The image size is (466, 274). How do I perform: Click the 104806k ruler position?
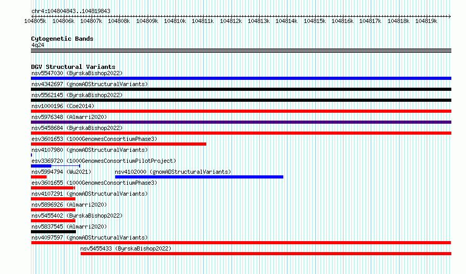63,21
